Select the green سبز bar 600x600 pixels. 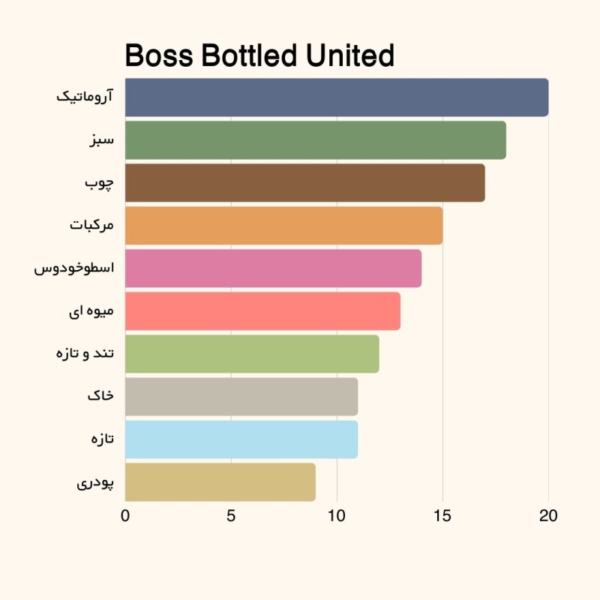click(316, 140)
